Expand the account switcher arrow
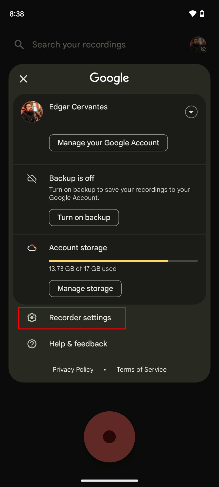The width and height of the screenshot is (219, 487). (191, 112)
